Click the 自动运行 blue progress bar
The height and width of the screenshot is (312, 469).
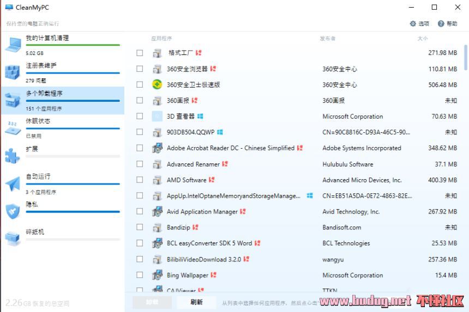(73, 184)
